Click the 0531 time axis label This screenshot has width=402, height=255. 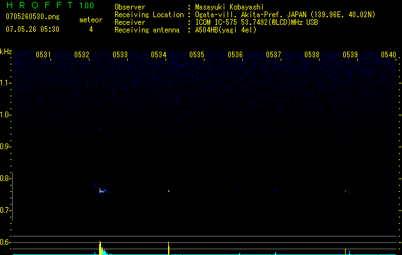pos(43,54)
